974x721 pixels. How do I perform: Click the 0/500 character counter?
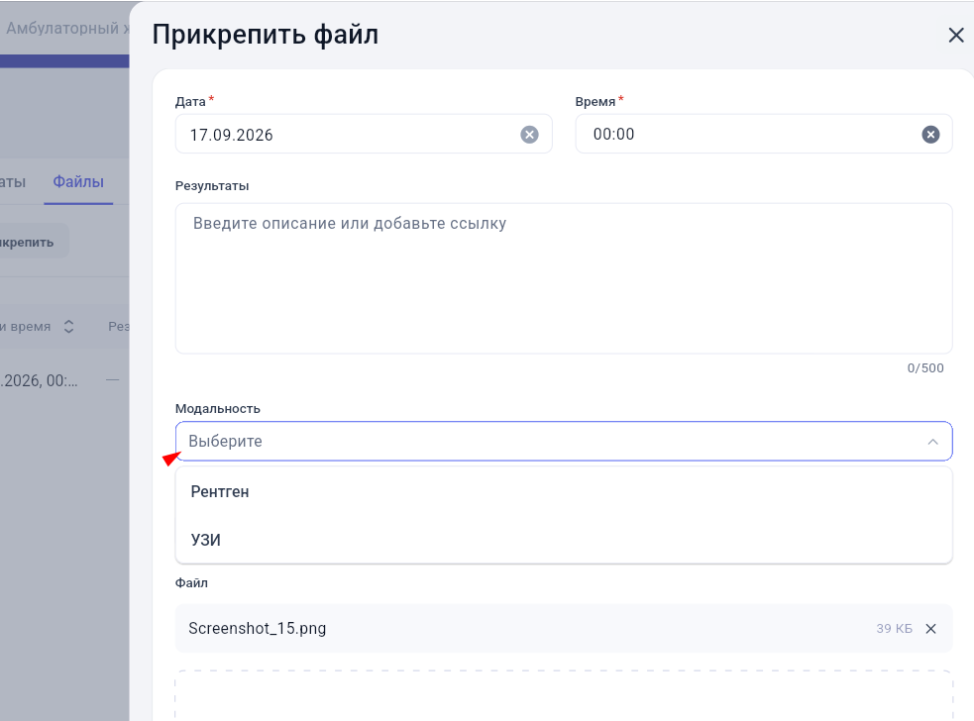(x=924, y=368)
